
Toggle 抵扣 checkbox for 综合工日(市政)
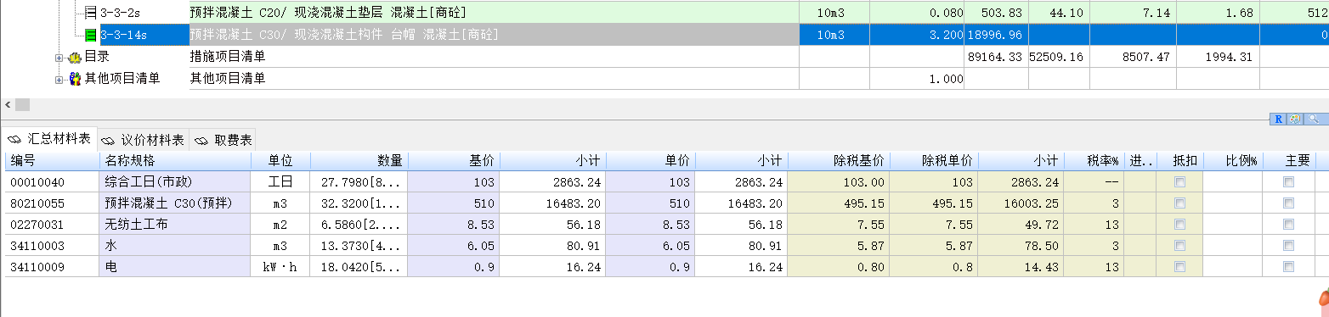click(1179, 182)
